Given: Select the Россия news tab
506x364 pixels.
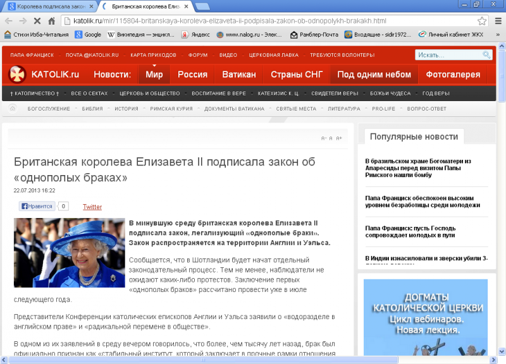Looking at the screenshot, I should 192,75.
